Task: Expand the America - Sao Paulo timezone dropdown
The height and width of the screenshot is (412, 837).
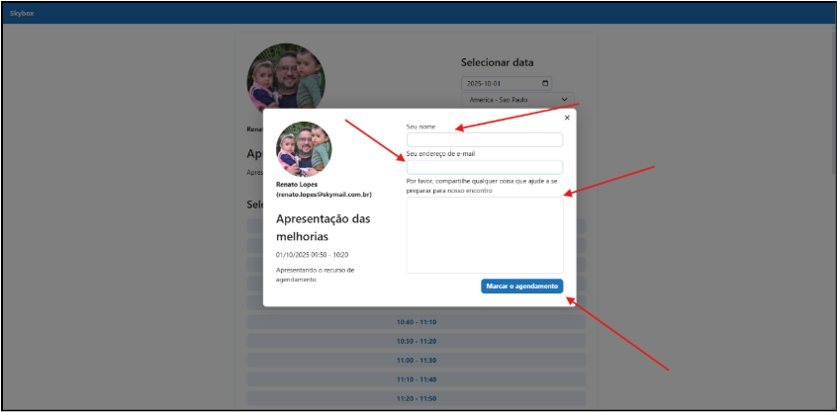Action: [517, 100]
